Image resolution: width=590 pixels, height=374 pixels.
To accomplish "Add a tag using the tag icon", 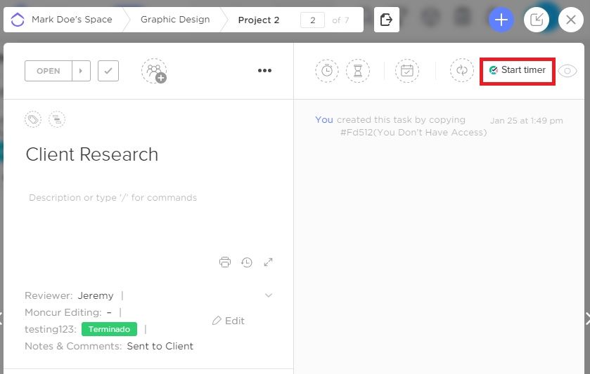I will 33,119.
